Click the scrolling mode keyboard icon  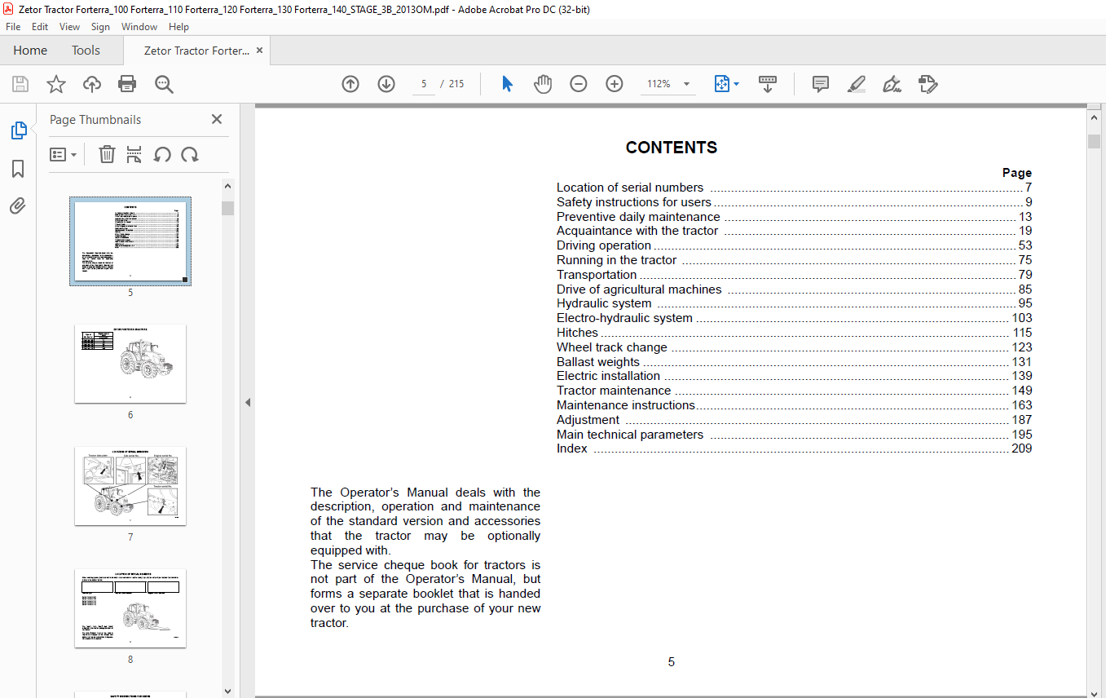tap(768, 84)
